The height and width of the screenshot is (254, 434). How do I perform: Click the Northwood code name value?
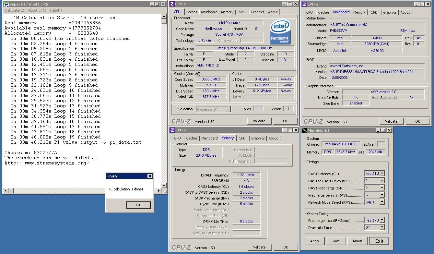tap(213, 29)
